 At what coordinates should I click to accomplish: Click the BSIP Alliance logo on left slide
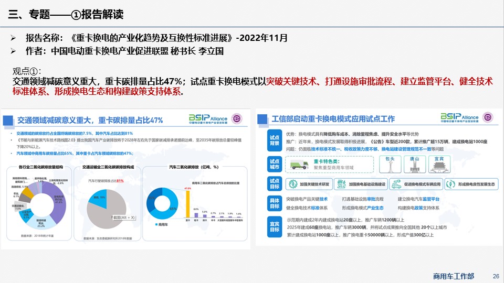point(208,119)
